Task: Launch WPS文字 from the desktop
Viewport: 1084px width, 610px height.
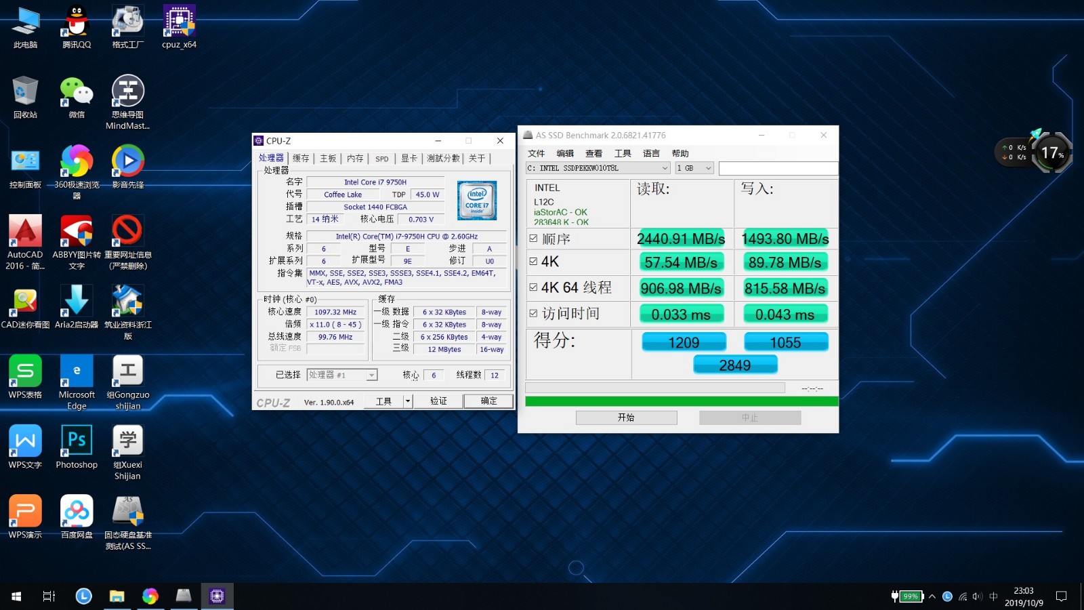Action: 25,447
